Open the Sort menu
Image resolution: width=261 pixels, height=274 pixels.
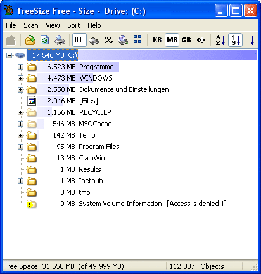[73, 25]
